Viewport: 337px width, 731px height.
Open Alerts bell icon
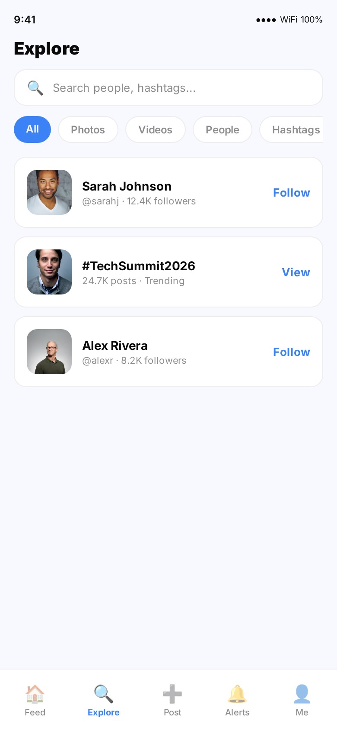click(237, 694)
